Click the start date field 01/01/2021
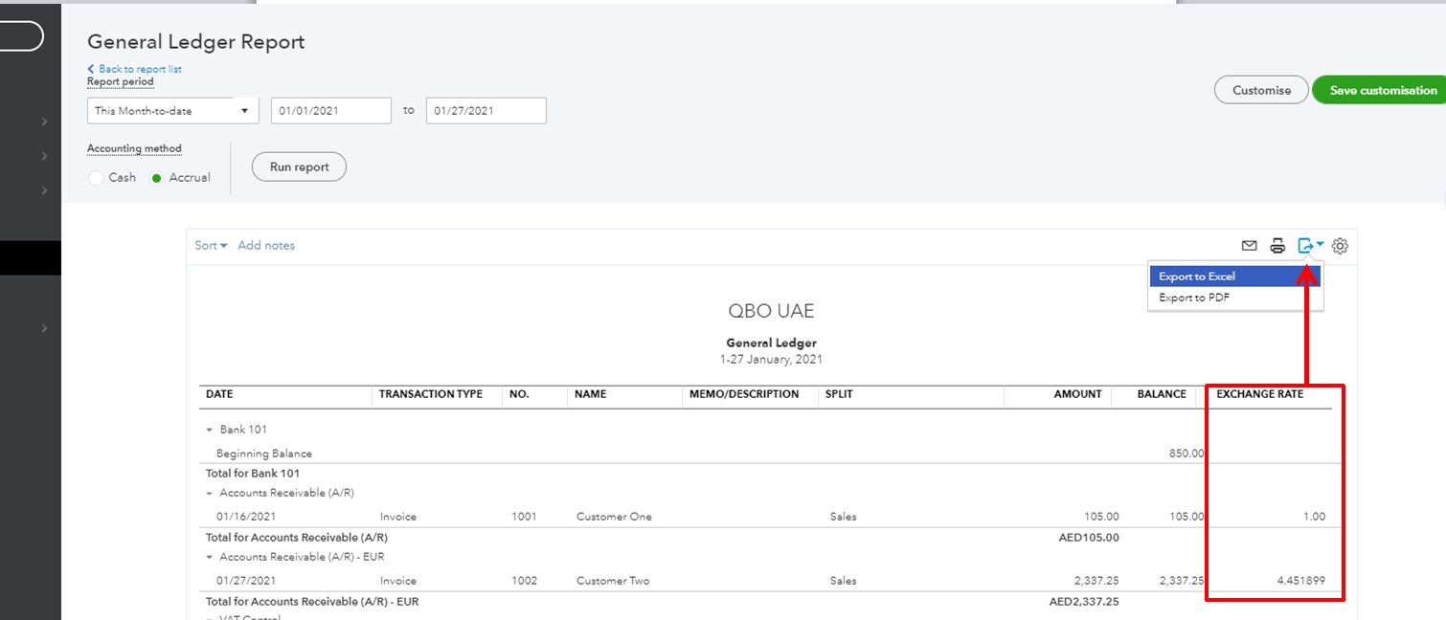This screenshot has width=1446, height=620. 330,111
